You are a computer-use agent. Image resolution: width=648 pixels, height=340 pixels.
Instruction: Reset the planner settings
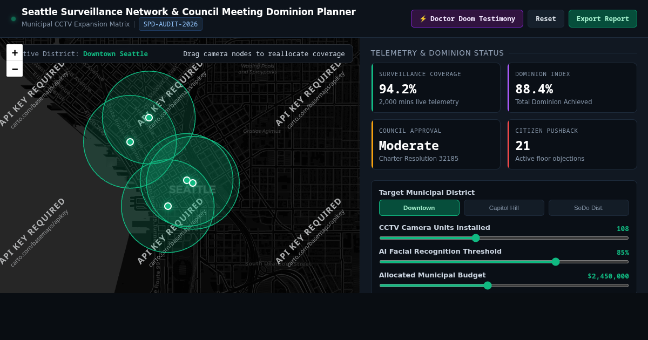[545, 18]
